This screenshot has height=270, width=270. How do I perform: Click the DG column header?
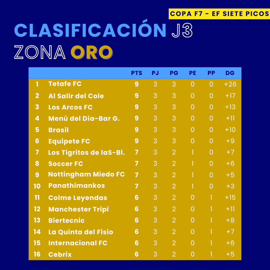pos(230,73)
